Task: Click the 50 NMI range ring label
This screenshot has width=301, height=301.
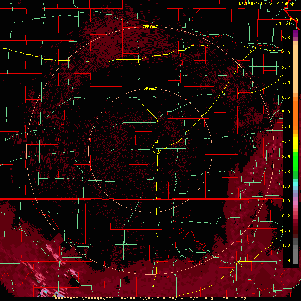Action: coord(150,88)
